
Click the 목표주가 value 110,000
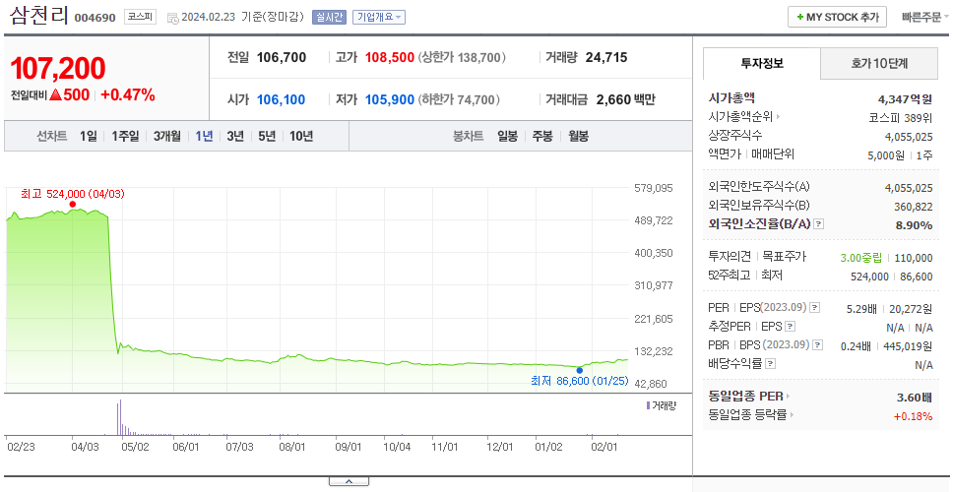click(x=914, y=258)
